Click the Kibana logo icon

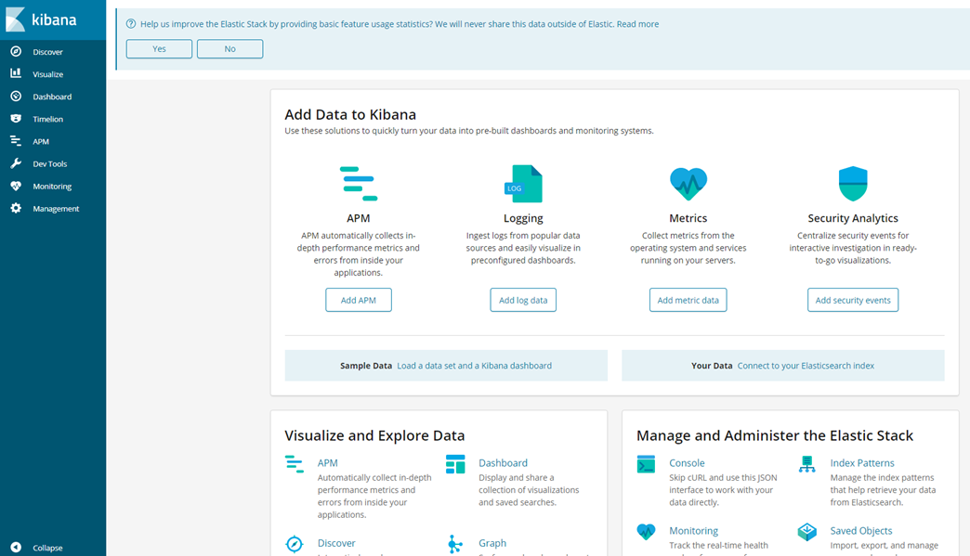(16, 19)
